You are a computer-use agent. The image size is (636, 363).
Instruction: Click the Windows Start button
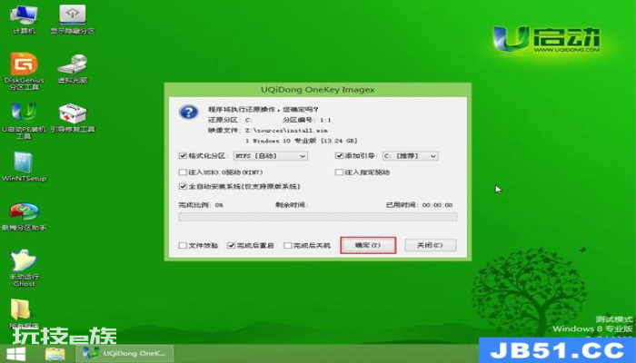tap(16, 354)
